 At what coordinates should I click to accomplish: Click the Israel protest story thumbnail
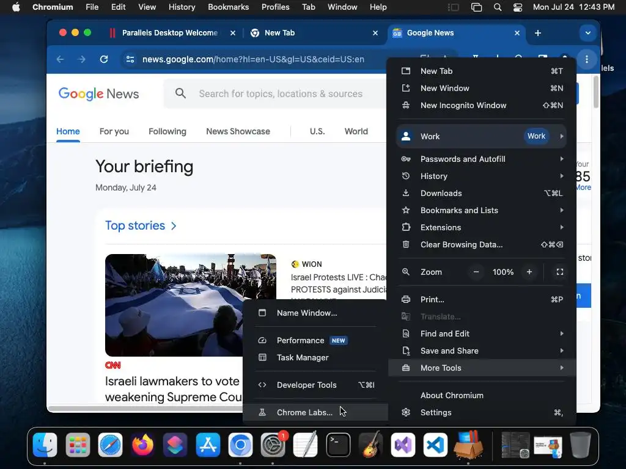point(191,305)
